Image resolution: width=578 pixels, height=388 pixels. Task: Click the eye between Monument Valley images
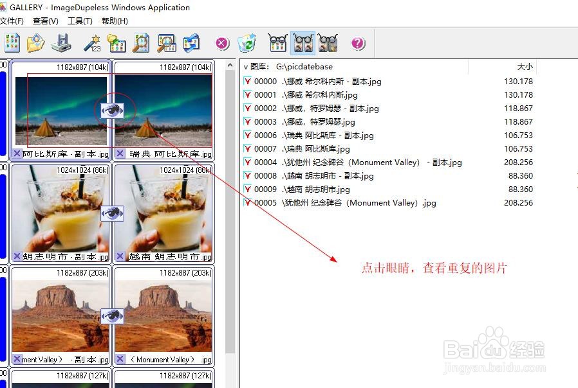(x=112, y=316)
